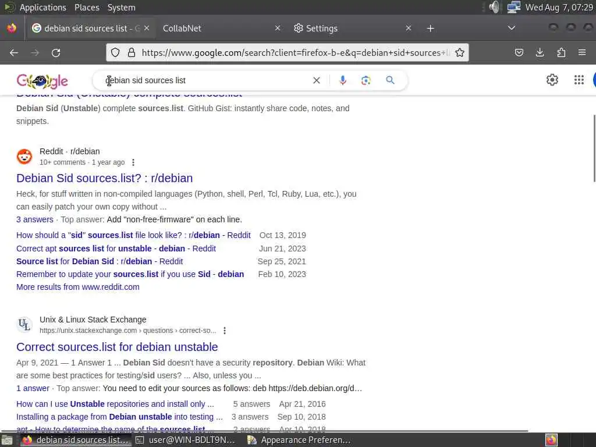This screenshot has height=447, width=596.
Task: Open the Places menu
Action: (87, 7)
